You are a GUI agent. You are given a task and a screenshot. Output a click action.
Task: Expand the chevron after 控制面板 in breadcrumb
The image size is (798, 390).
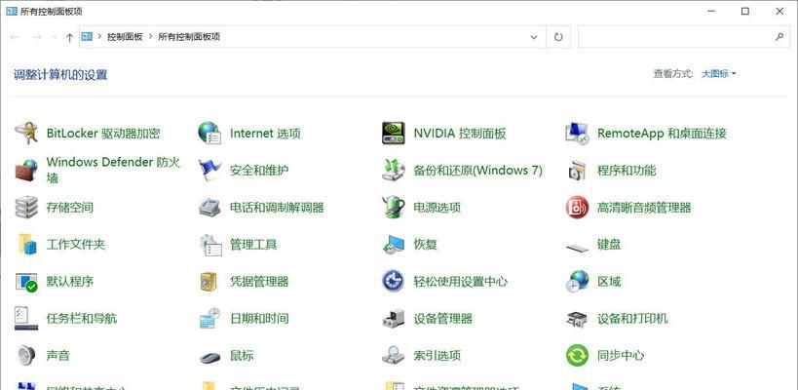(151, 37)
